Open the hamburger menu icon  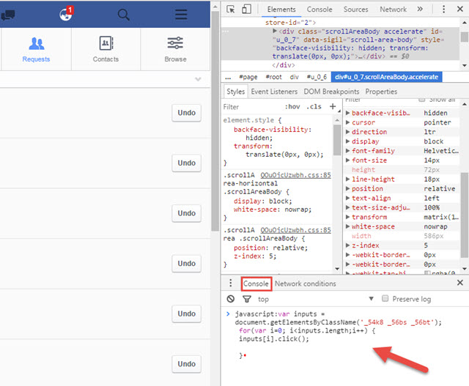181,15
